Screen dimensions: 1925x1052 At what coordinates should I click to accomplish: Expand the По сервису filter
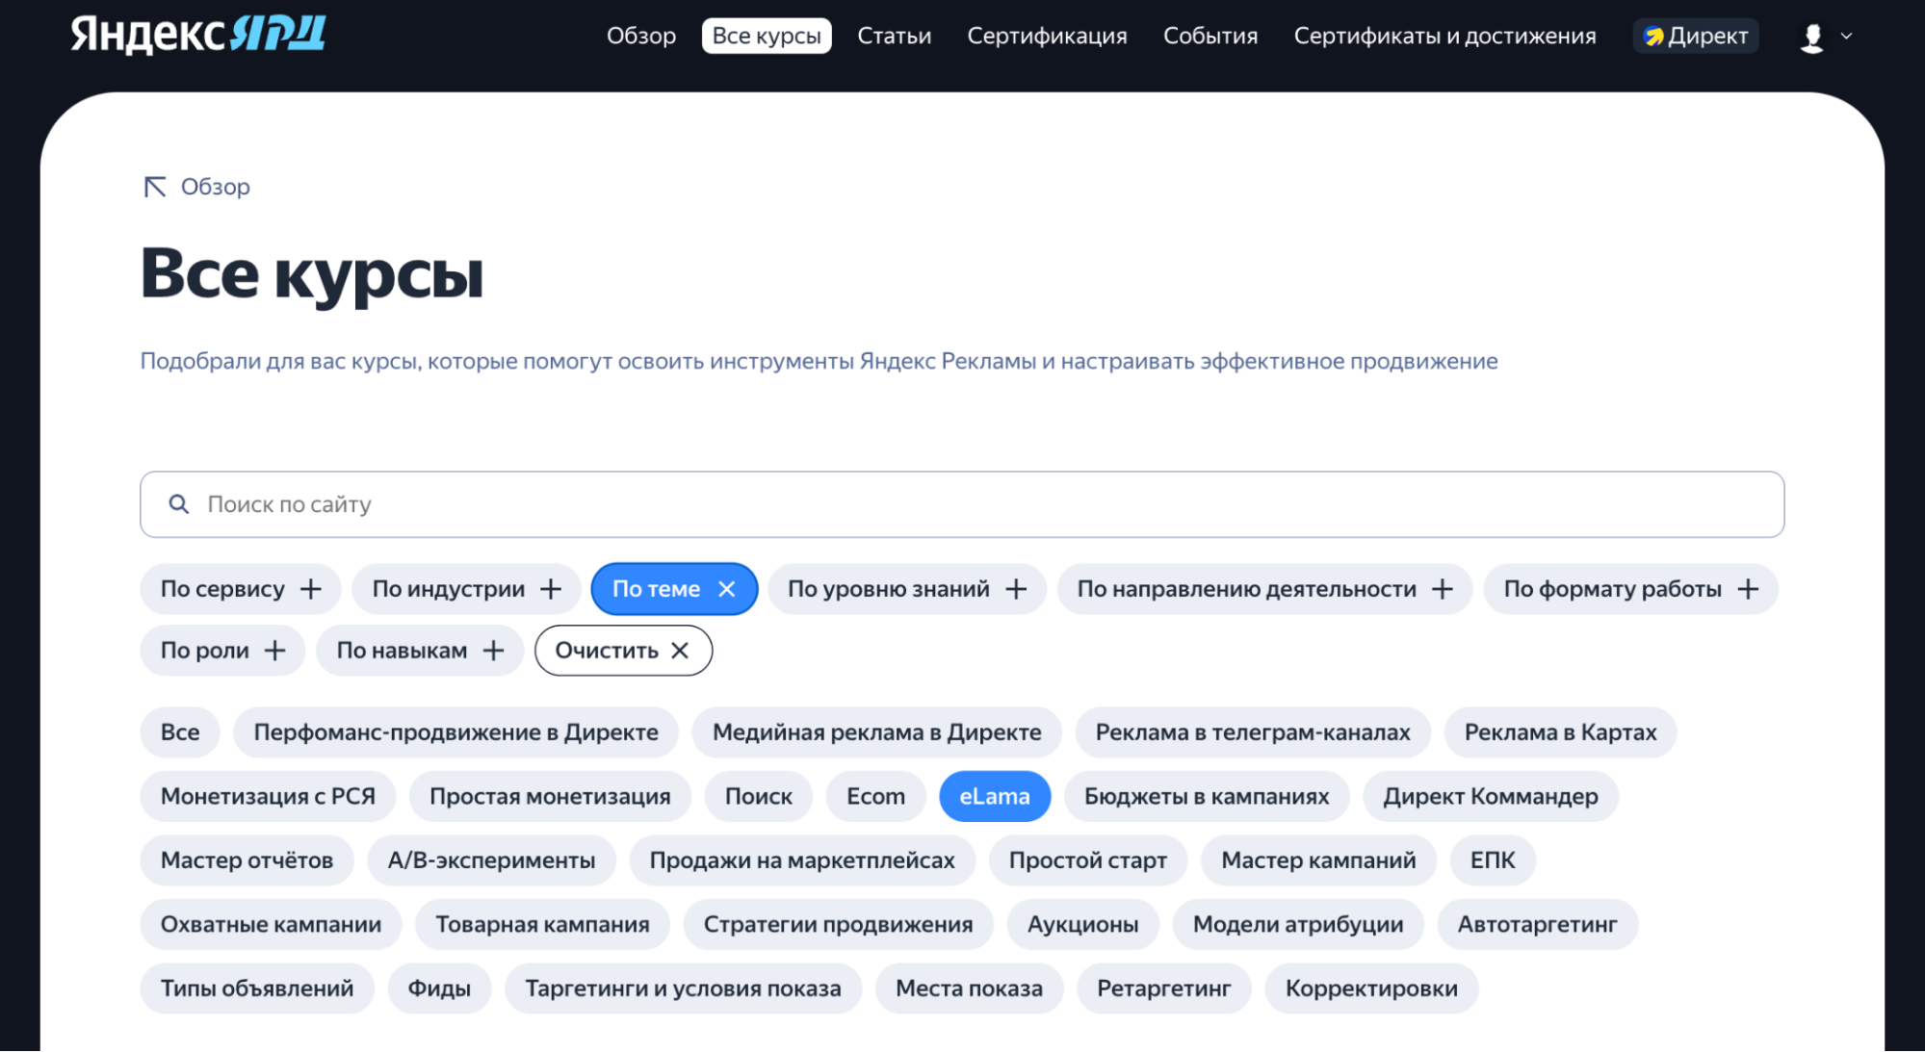(240, 588)
